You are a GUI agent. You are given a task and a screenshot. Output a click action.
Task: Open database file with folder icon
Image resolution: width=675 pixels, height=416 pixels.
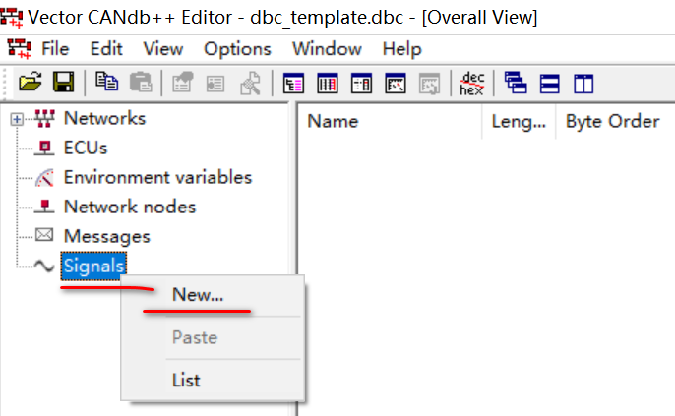click(x=31, y=82)
